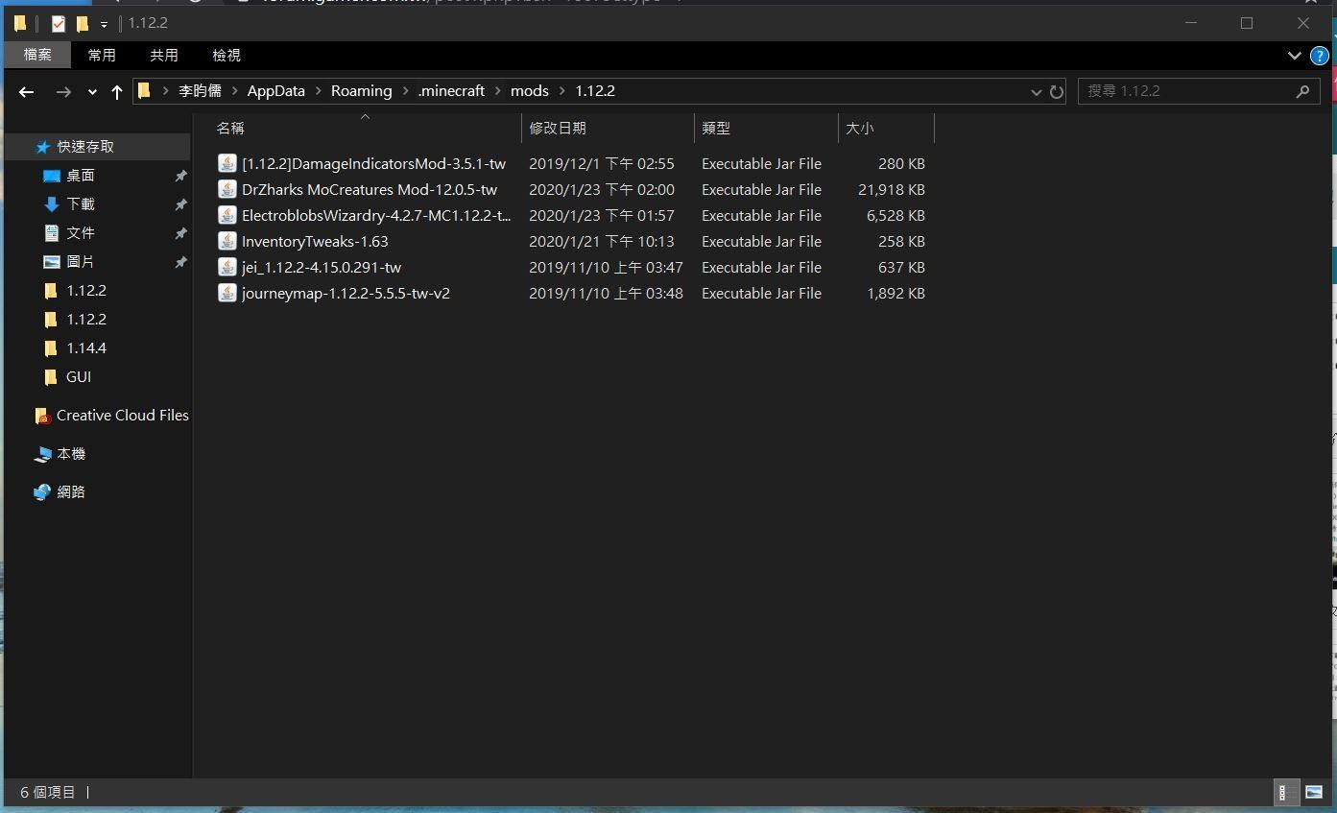The image size is (1337, 813).
Task: Expand chevron after mods in breadcrumb
Action: [562, 91]
